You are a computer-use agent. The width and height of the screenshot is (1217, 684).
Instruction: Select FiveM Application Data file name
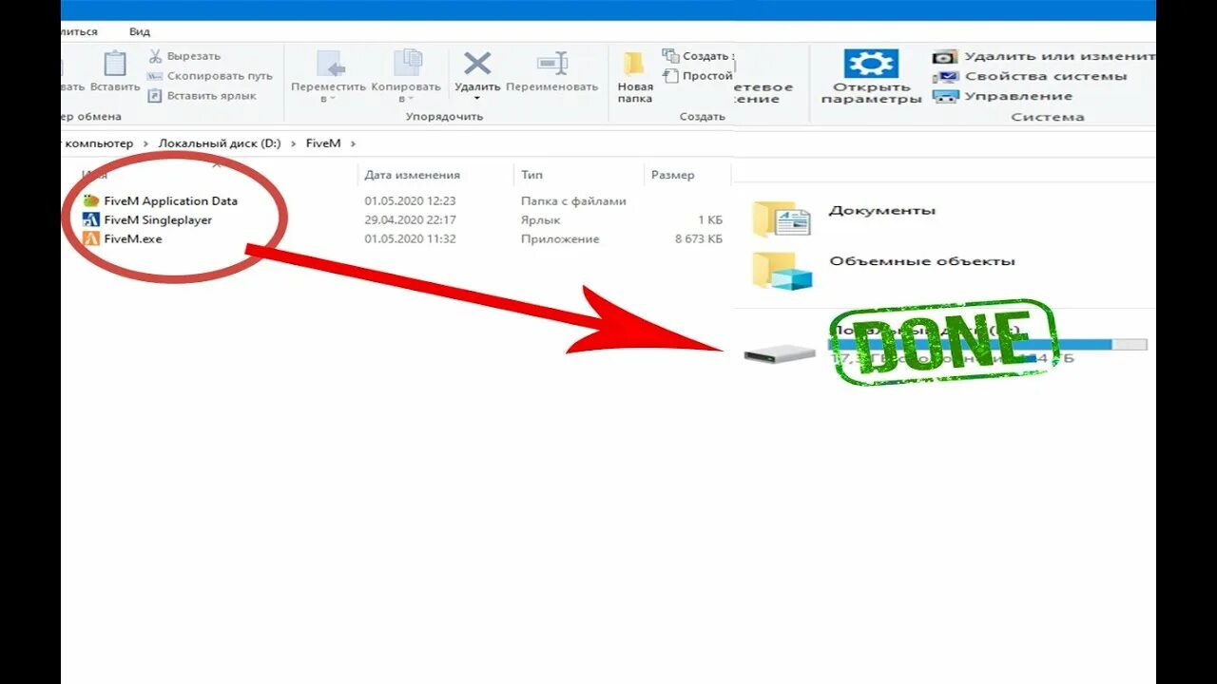point(171,200)
